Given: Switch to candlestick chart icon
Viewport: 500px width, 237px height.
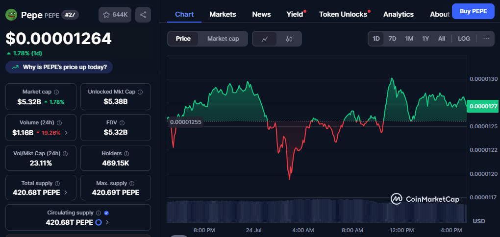Looking at the screenshot, I should (x=289, y=39).
